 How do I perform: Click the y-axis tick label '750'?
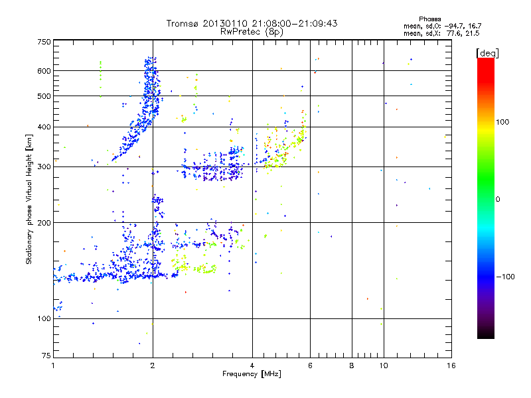[44, 42]
